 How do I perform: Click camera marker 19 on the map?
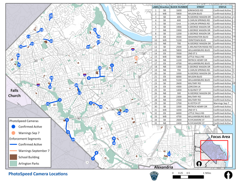73,140
